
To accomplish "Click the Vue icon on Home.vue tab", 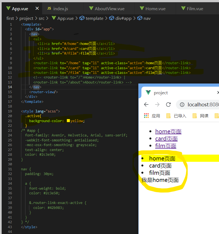I will click(142, 8).
